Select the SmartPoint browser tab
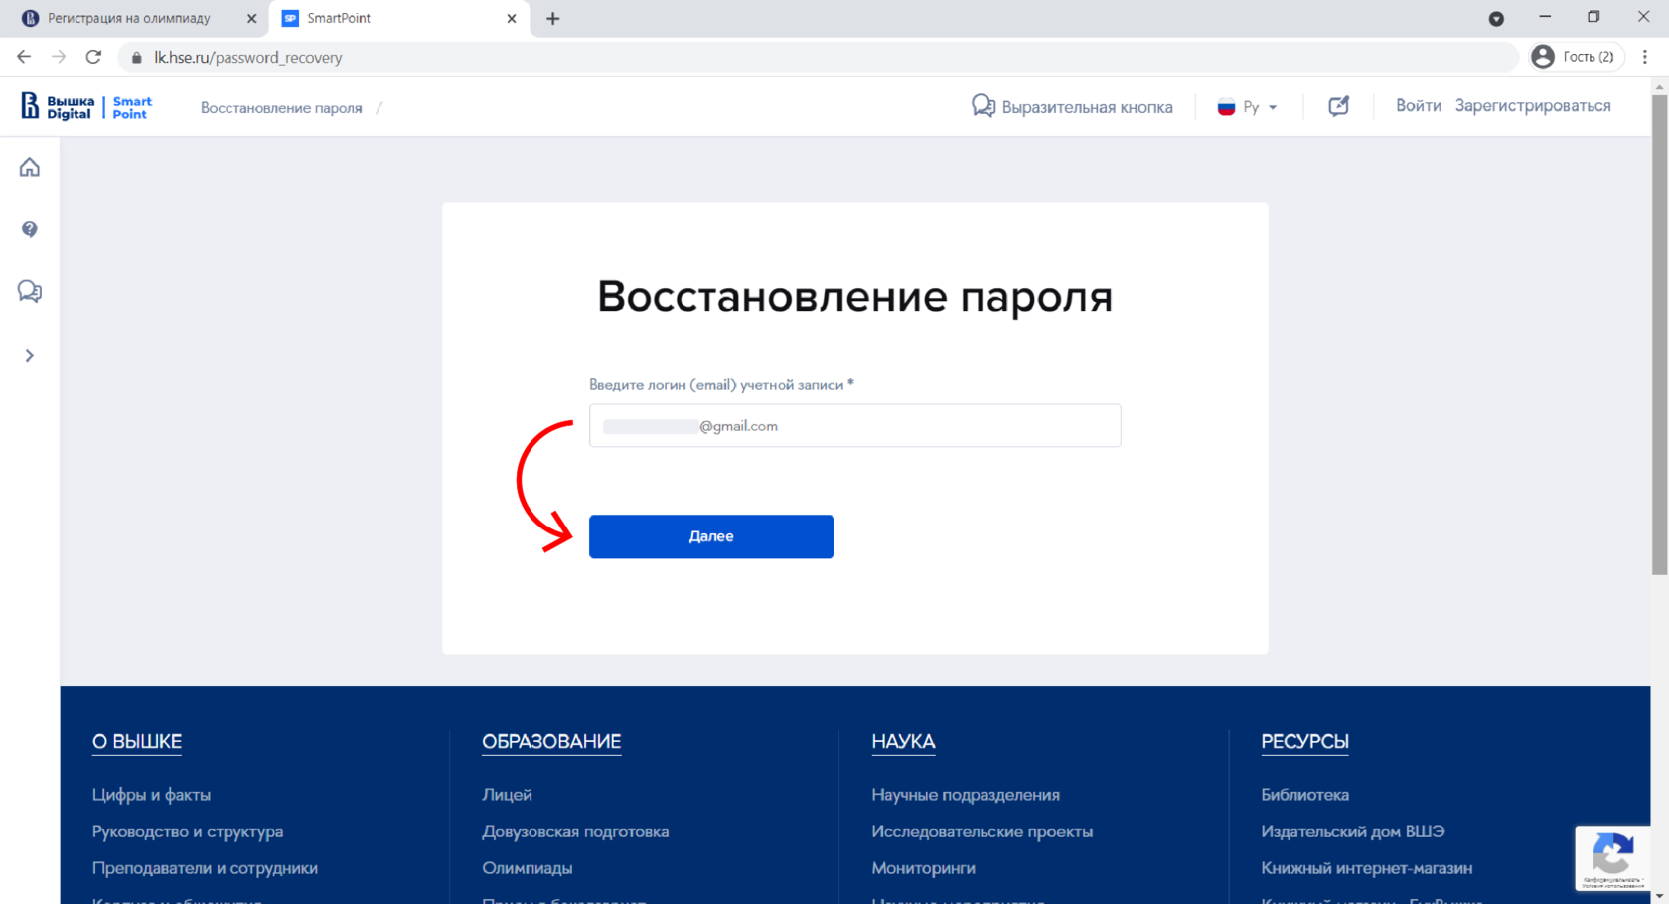The height and width of the screenshot is (904, 1669). [x=397, y=19]
